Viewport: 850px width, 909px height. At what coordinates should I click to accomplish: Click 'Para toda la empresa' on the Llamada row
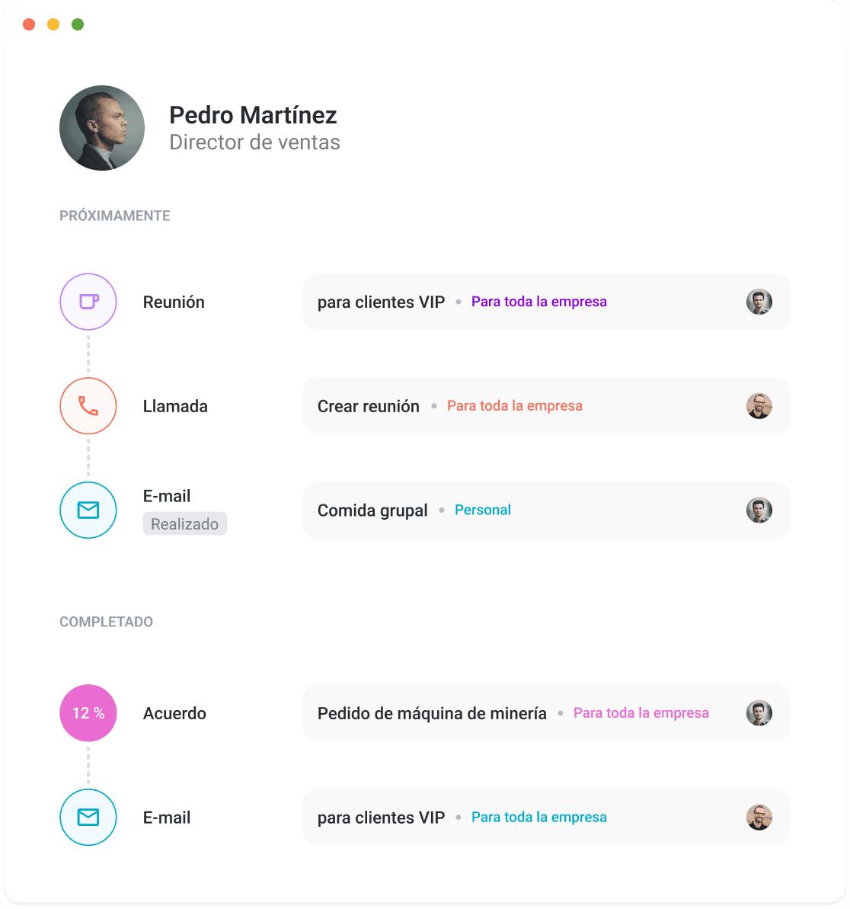pyautogui.click(x=514, y=405)
